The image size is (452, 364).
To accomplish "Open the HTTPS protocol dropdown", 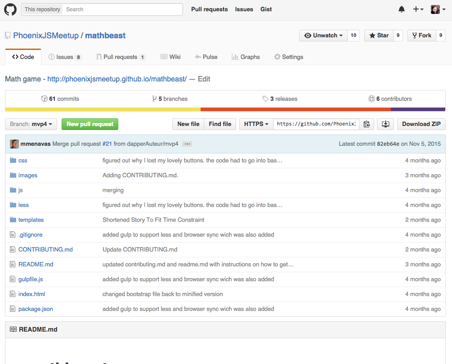I will [256, 124].
